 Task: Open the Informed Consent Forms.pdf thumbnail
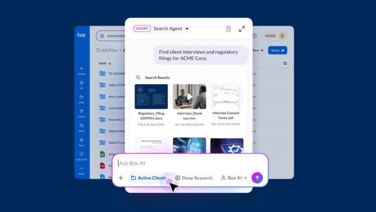226,96
